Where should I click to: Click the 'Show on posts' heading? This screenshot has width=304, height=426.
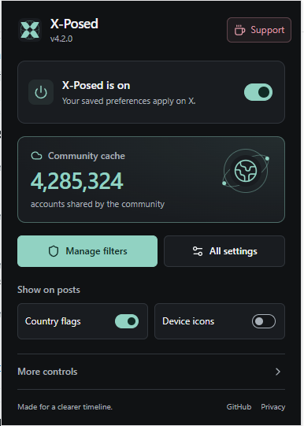(49, 290)
